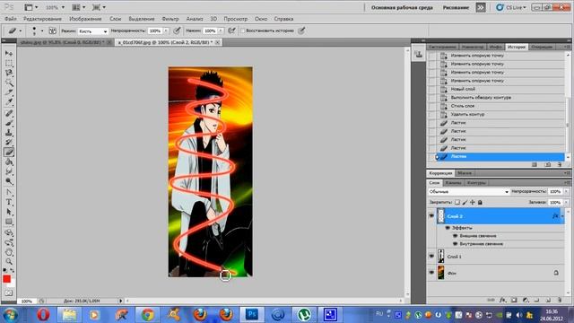Open layer Непрозрачность arrow in Layers panel
The height and width of the screenshot is (323, 574).
pyautogui.click(x=566, y=191)
